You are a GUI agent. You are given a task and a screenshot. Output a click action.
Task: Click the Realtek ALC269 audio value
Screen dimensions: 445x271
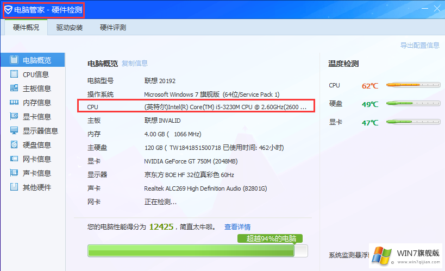click(x=205, y=188)
